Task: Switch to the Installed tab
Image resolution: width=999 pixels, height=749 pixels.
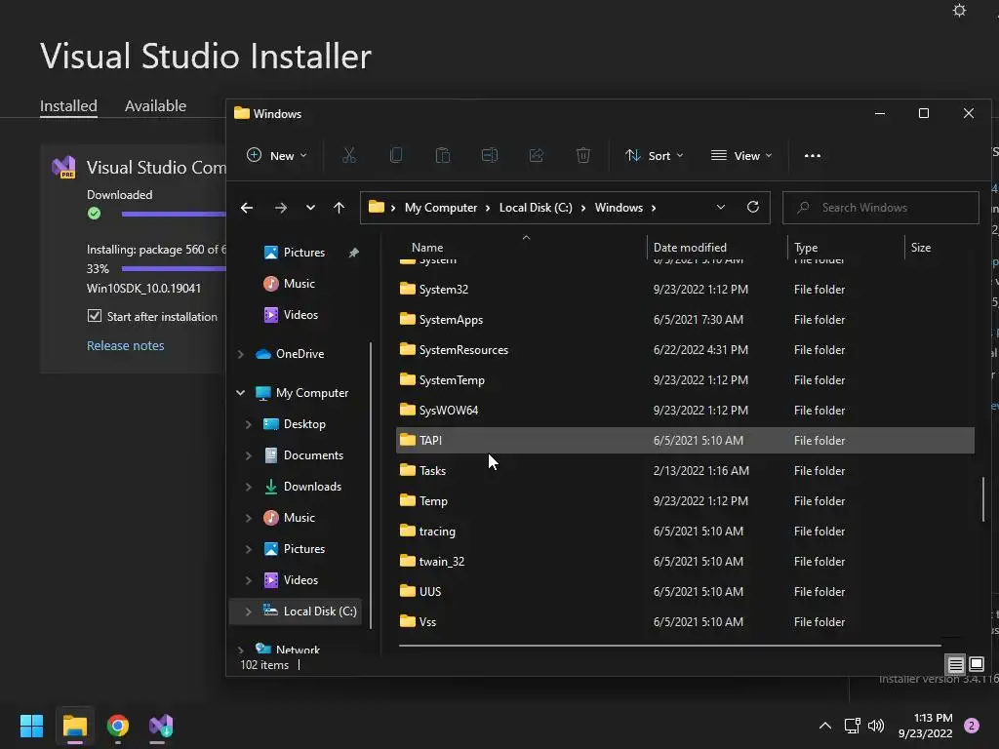Action: coord(69,105)
